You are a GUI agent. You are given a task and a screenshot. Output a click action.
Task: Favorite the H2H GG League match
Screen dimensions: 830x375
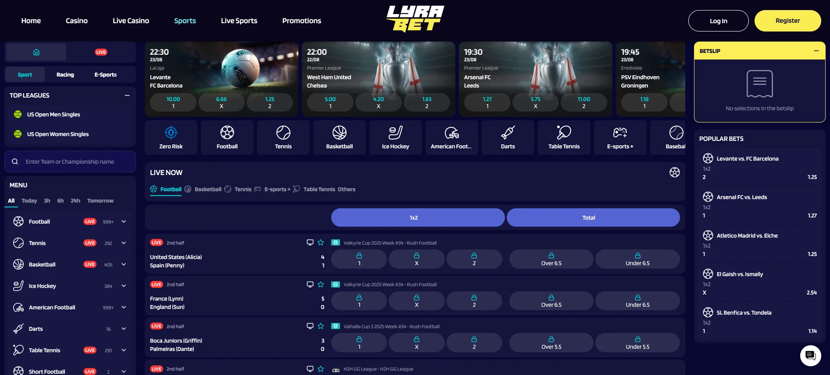coord(321,369)
